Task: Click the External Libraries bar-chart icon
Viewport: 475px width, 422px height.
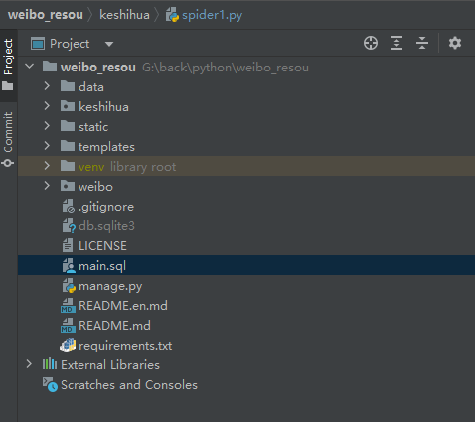Action: click(x=50, y=364)
